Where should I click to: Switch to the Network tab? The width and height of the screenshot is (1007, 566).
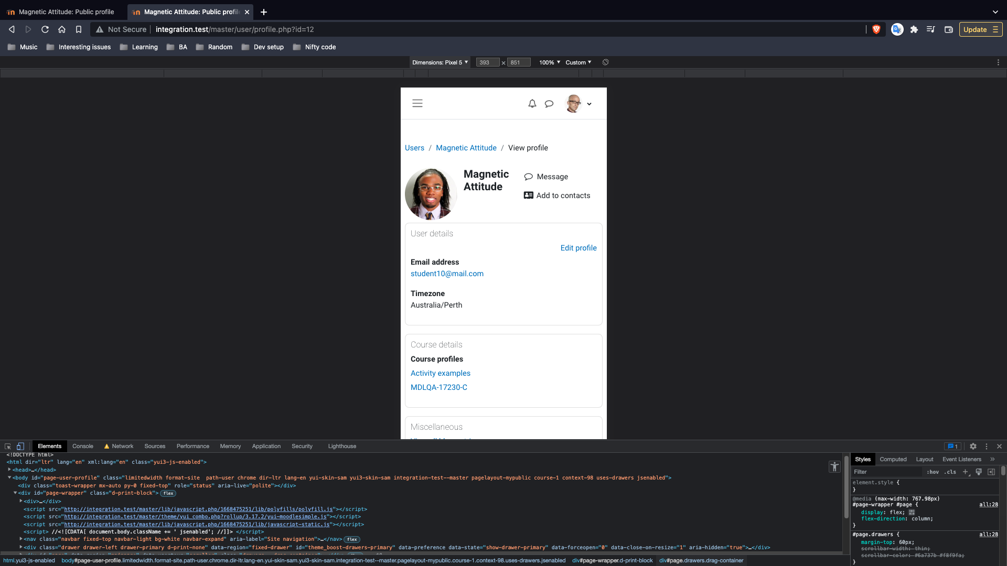click(119, 447)
